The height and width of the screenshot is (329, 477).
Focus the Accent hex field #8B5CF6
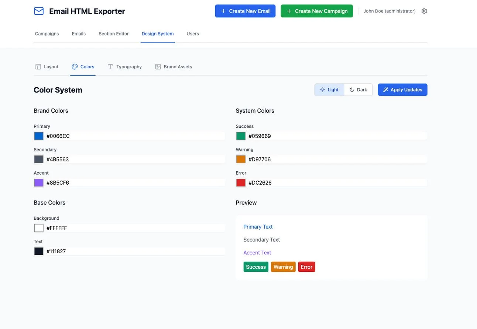pyautogui.click(x=135, y=183)
